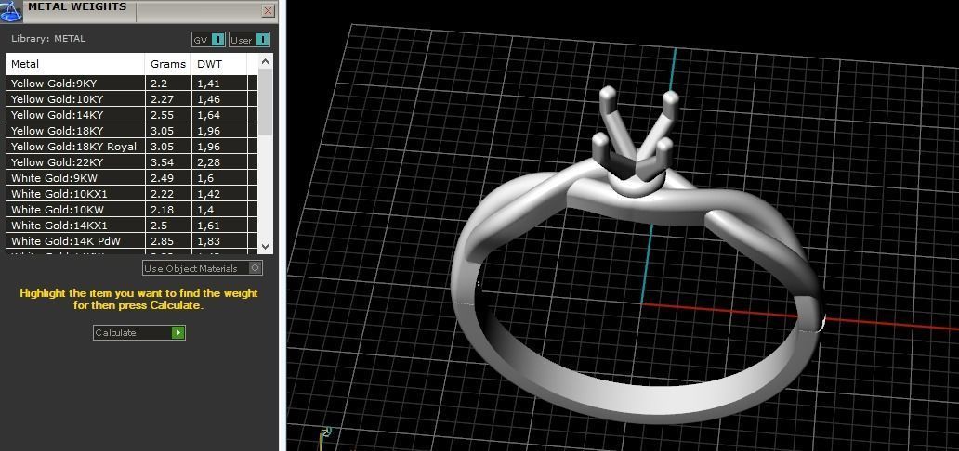The width and height of the screenshot is (959, 451).
Task: Select the Yellow Gold:14KY row
Action: coord(131,115)
